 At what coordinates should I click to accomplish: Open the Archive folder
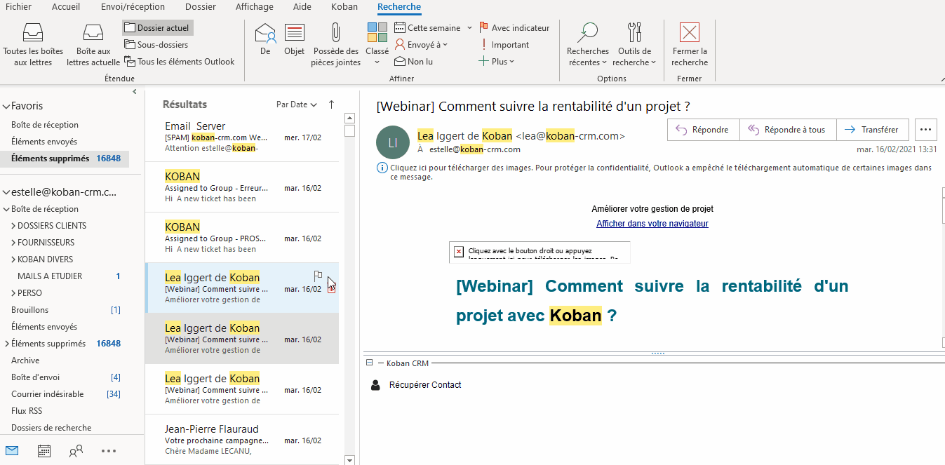pos(25,360)
